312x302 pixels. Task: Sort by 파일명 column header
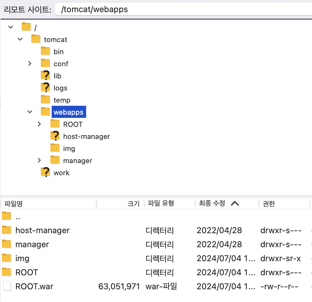point(13,204)
